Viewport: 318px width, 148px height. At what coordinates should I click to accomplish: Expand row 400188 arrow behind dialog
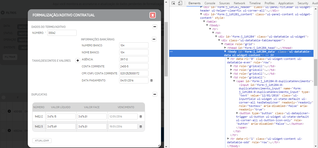coord(9,111)
